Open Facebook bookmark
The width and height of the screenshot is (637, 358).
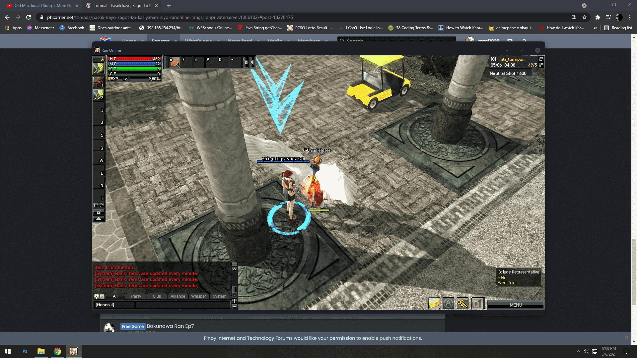click(x=72, y=28)
